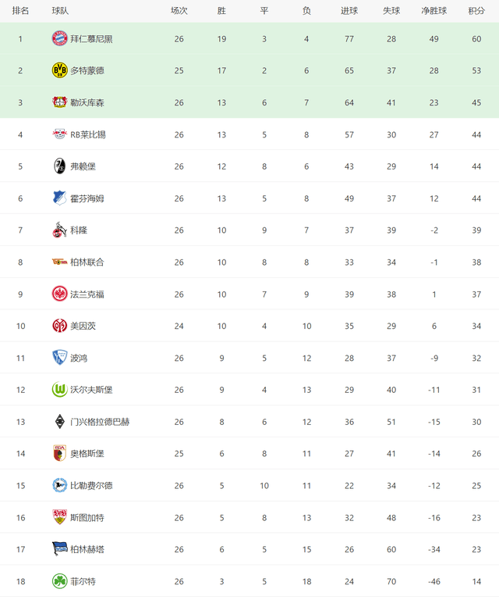Select the 波鸿 team row name
The width and height of the screenshot is (499, 614).
79,358
